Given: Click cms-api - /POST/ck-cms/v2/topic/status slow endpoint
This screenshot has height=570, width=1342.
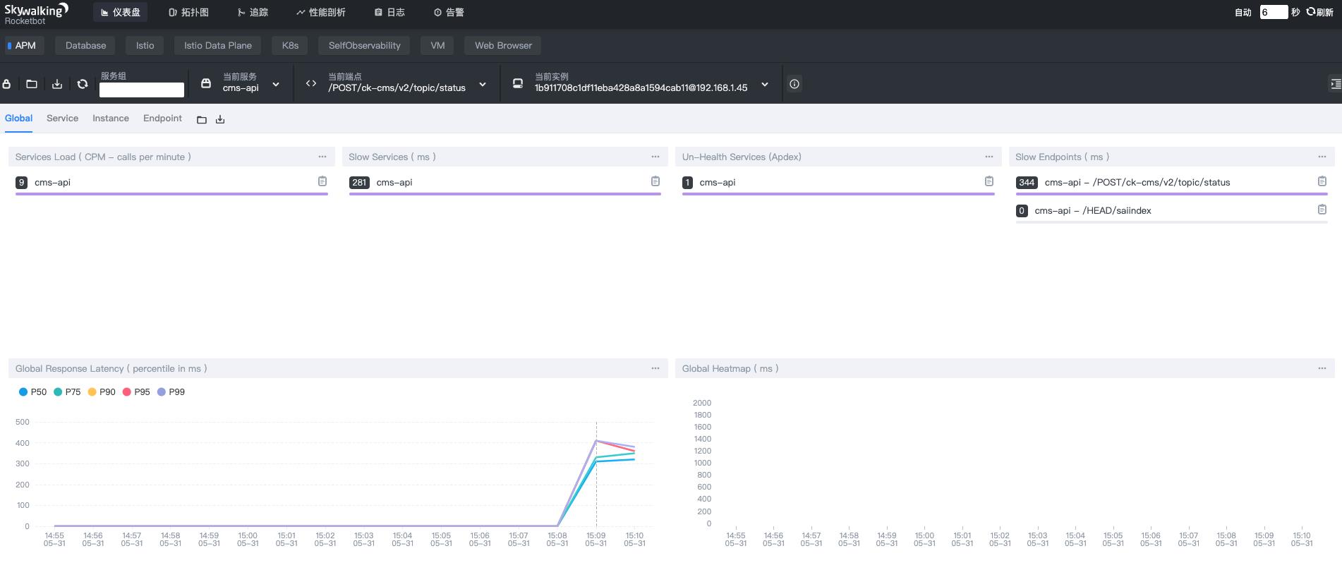Looking at the screenshot, I should 1137,182.
